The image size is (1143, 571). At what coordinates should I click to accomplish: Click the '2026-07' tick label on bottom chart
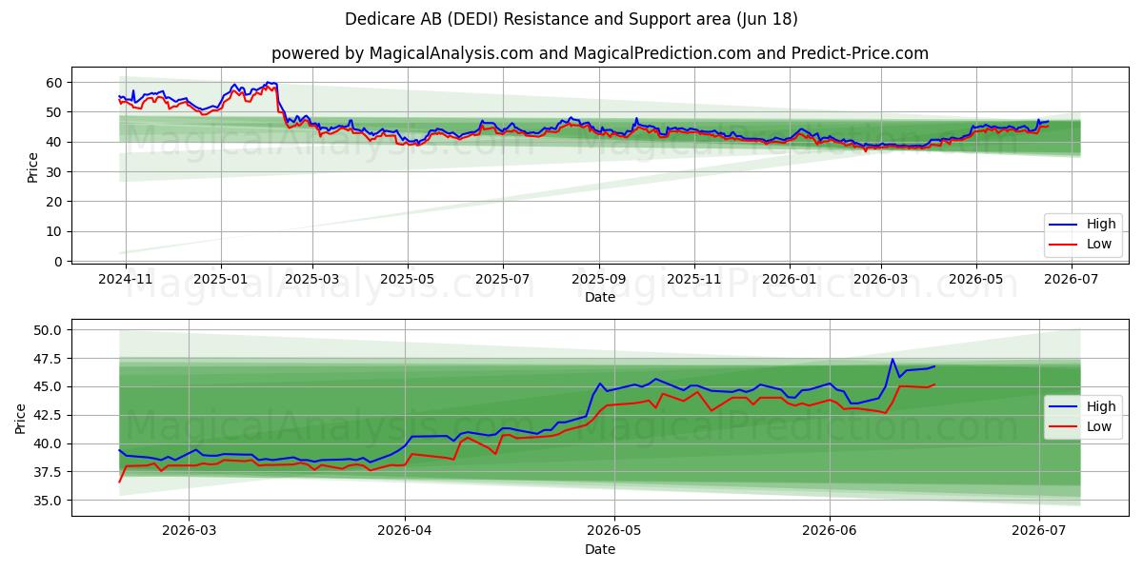point(1039,532)
